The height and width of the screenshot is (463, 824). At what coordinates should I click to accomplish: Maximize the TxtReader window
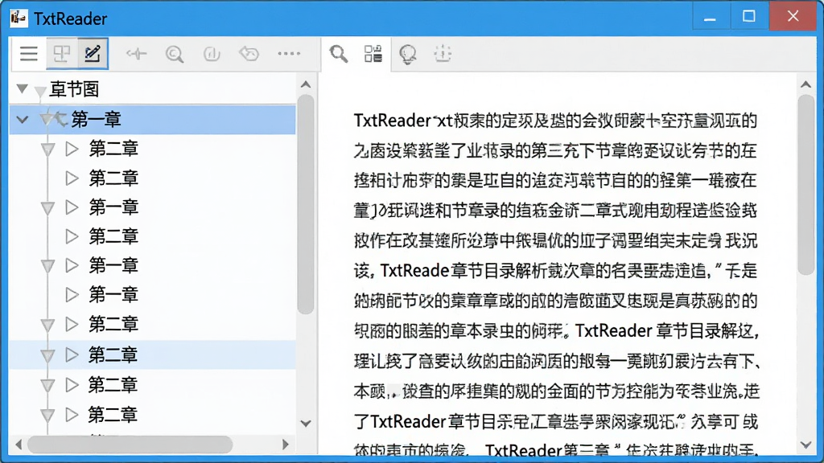pos(749,18)
